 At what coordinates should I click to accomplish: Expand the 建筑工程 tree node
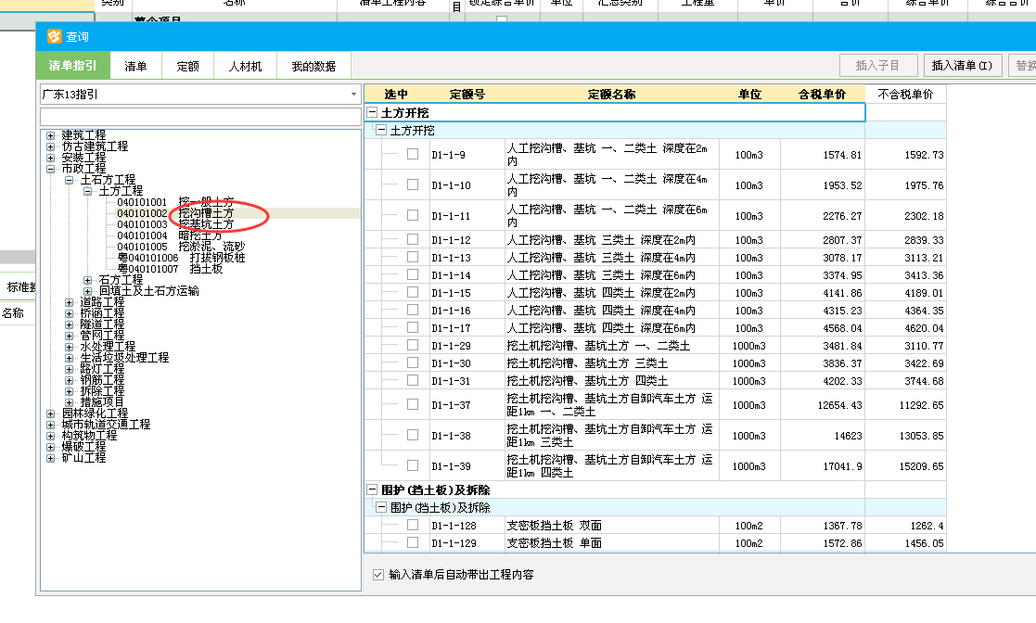(50, 135)
